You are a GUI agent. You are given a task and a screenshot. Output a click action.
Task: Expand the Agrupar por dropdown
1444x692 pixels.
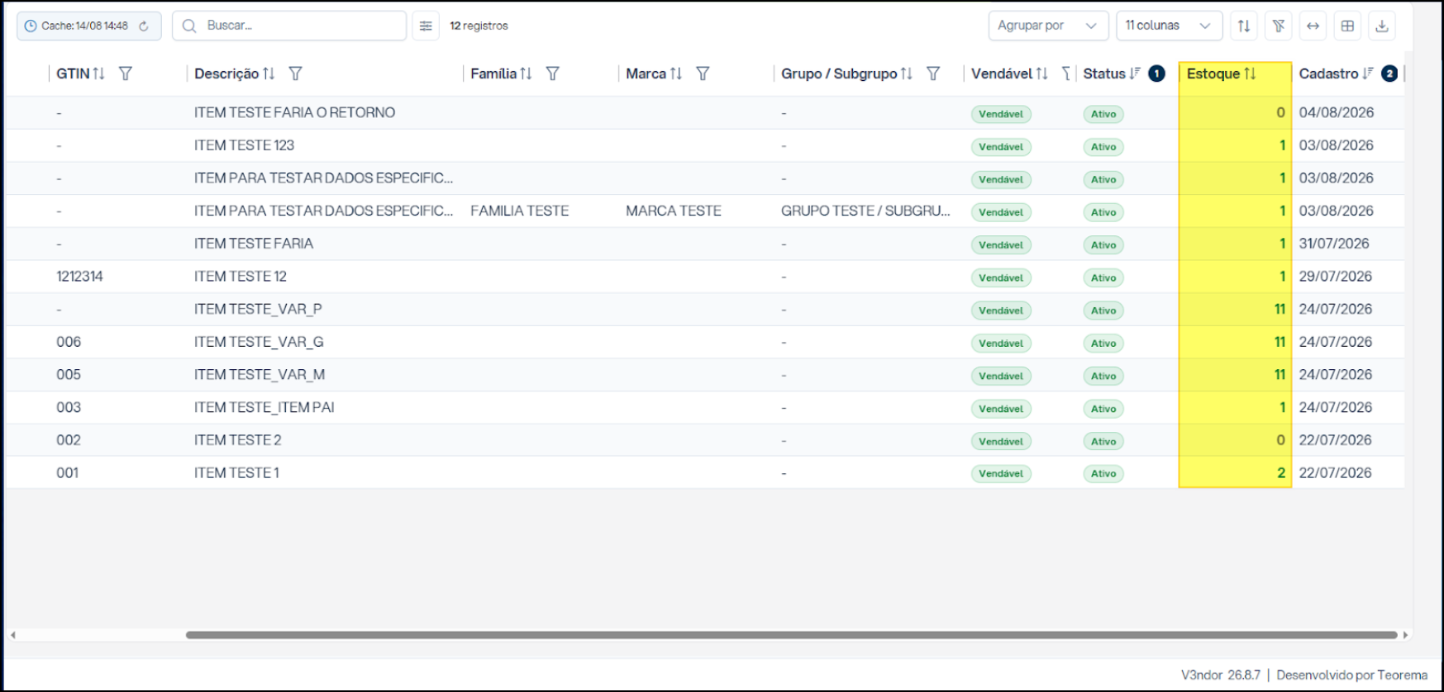[1048, 26]
